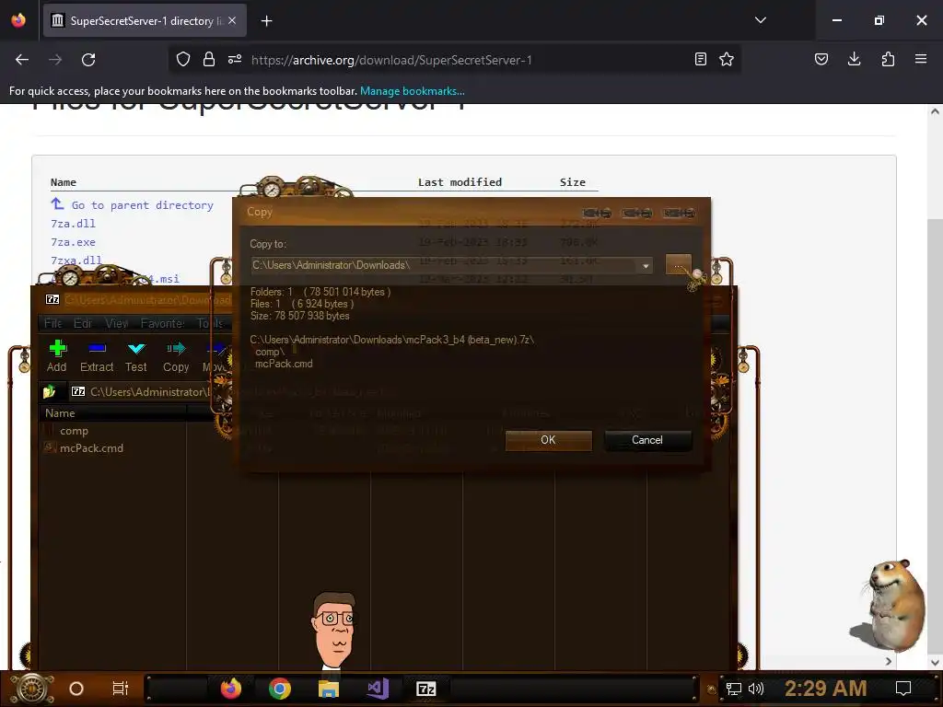This screenshot has width=943, height=707.
Task: Click the tracking protection shield icon
Action: click(x=183, y=60)
